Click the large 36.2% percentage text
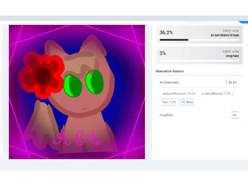 [x=166, y=33]
